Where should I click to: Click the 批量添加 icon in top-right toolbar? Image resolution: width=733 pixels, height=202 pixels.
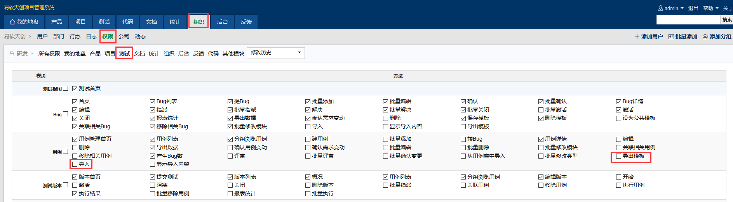pyautogui.click(x=671, y=36)
